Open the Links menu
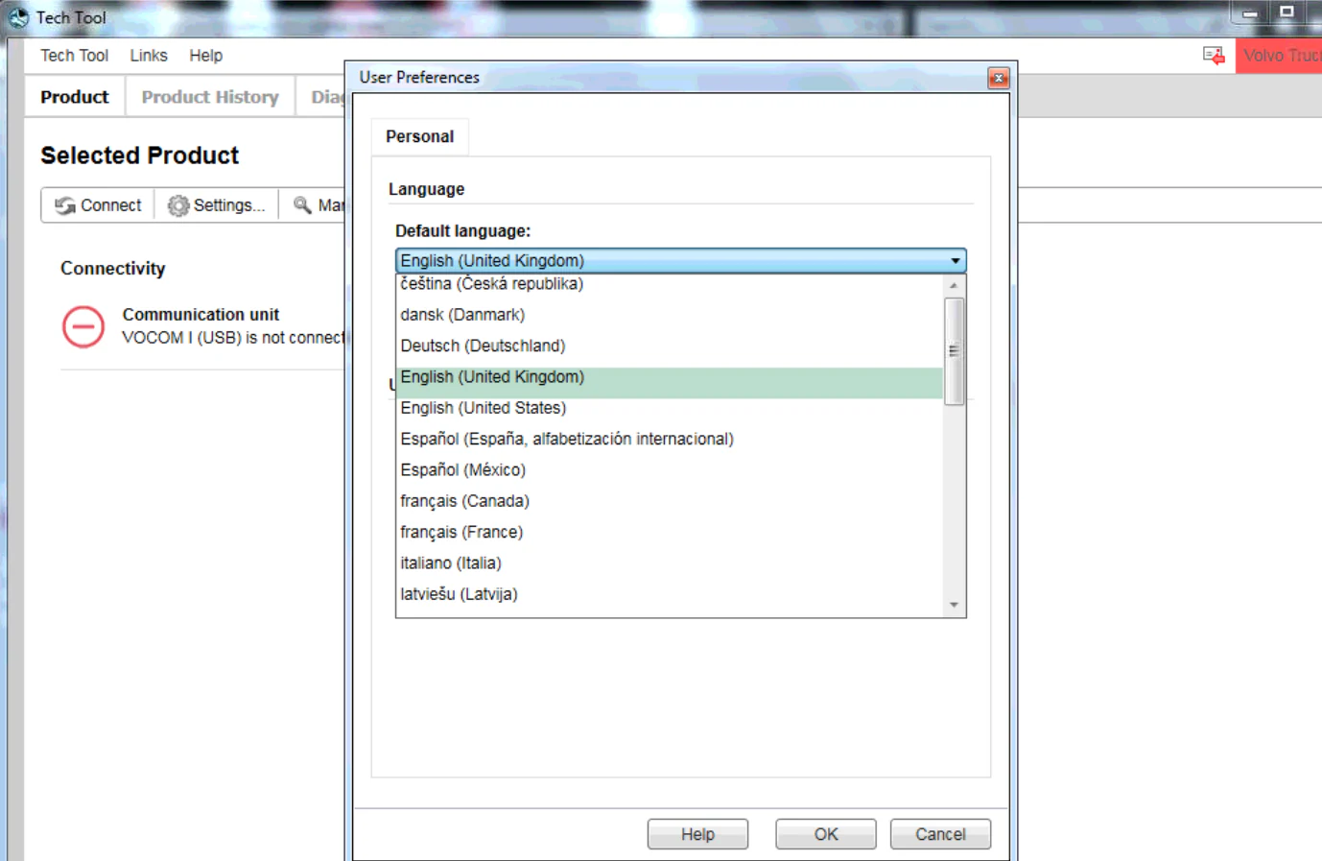This screenshot has height=861, width=1322. click(149, 56)
